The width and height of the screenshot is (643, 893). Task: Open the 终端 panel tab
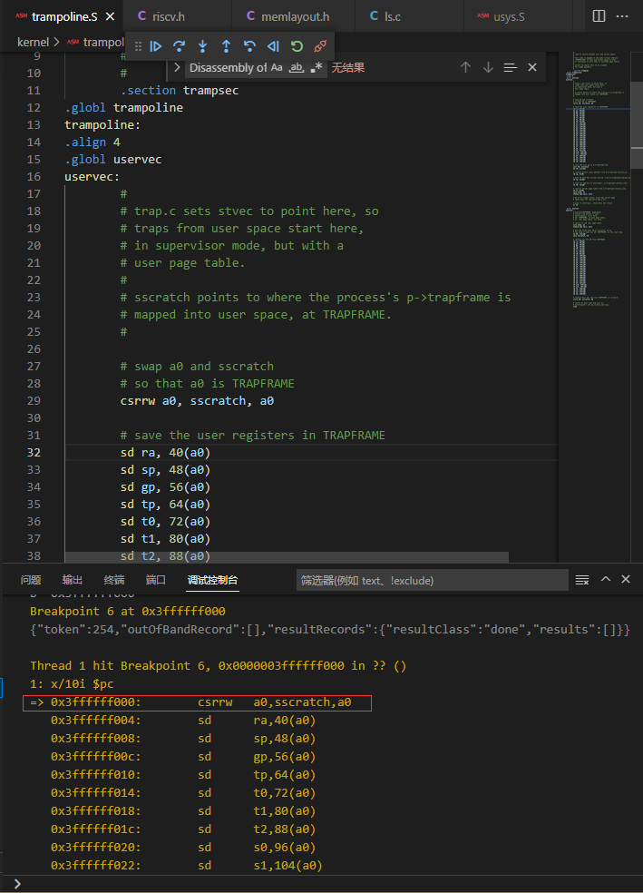pos(114,580)
